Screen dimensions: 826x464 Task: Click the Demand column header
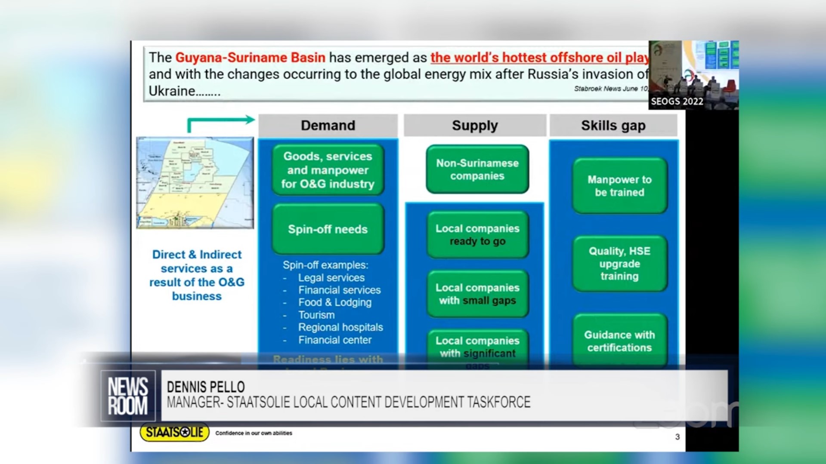[328, 126]
